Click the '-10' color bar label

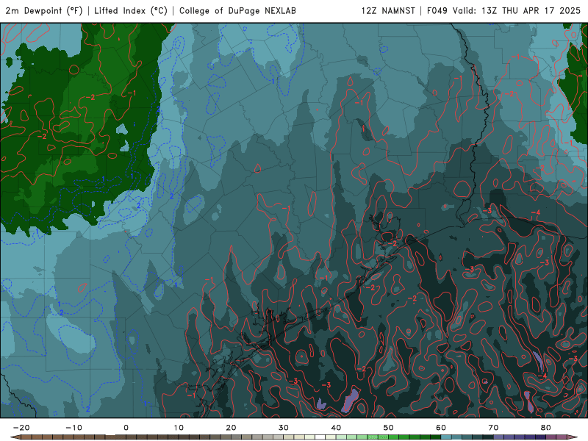(x=73, y=428)
